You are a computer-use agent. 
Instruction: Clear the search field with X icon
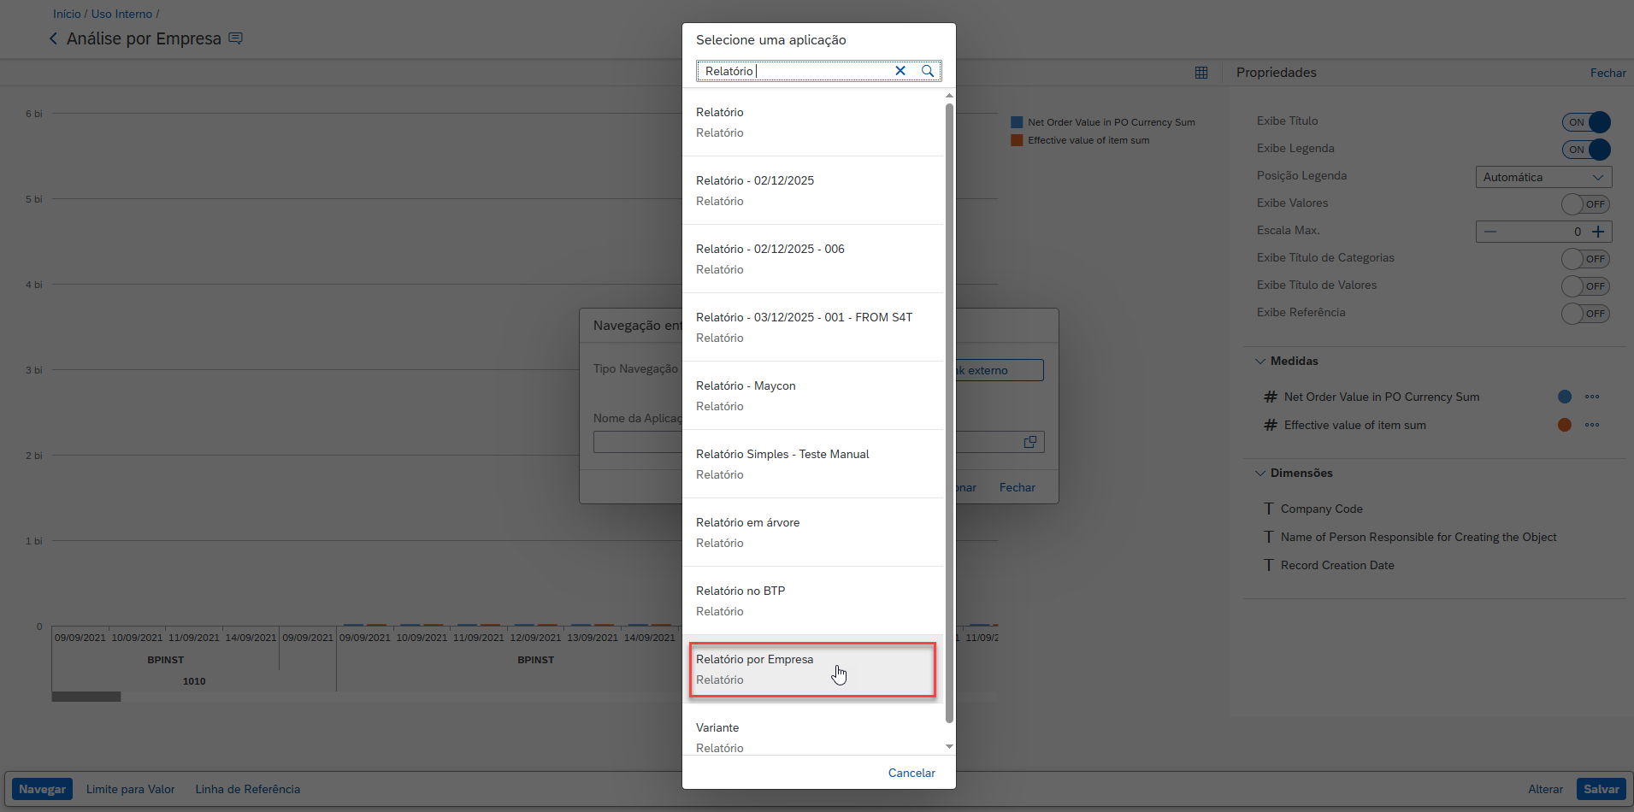tap(900, 71)
